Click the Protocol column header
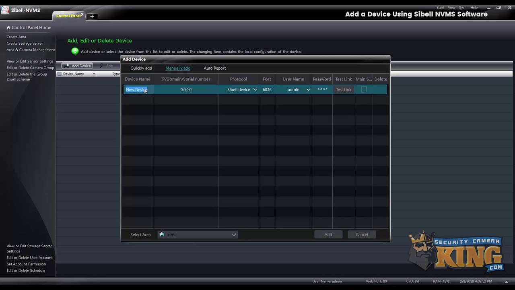 click(239, 79)
